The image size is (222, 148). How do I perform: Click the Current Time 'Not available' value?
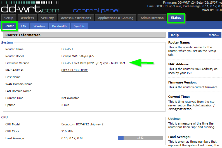coord(70,98)
